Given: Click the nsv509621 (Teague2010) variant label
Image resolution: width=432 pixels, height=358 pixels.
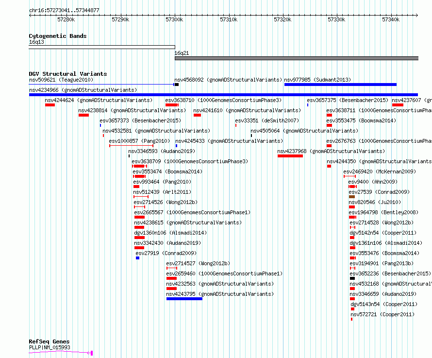Looking at the screenshot, I should click(61, 80).
